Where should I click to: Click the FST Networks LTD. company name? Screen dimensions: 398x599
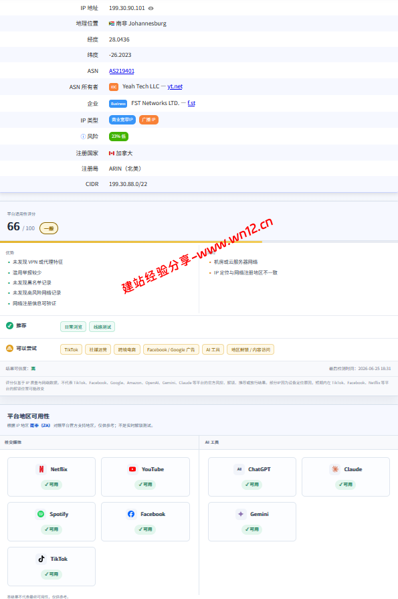pyautogui.click(x=155, y=103)
